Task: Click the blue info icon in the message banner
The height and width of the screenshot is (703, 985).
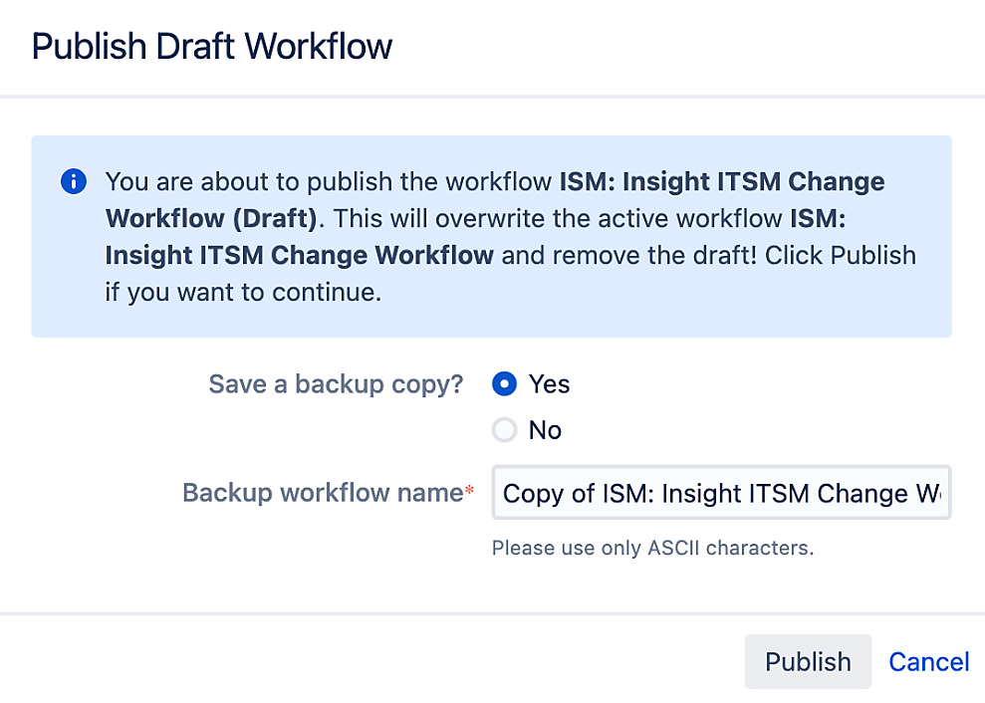Action: click(x=73, y=181)
